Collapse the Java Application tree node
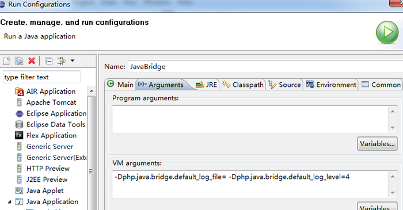 coord(10,202)
